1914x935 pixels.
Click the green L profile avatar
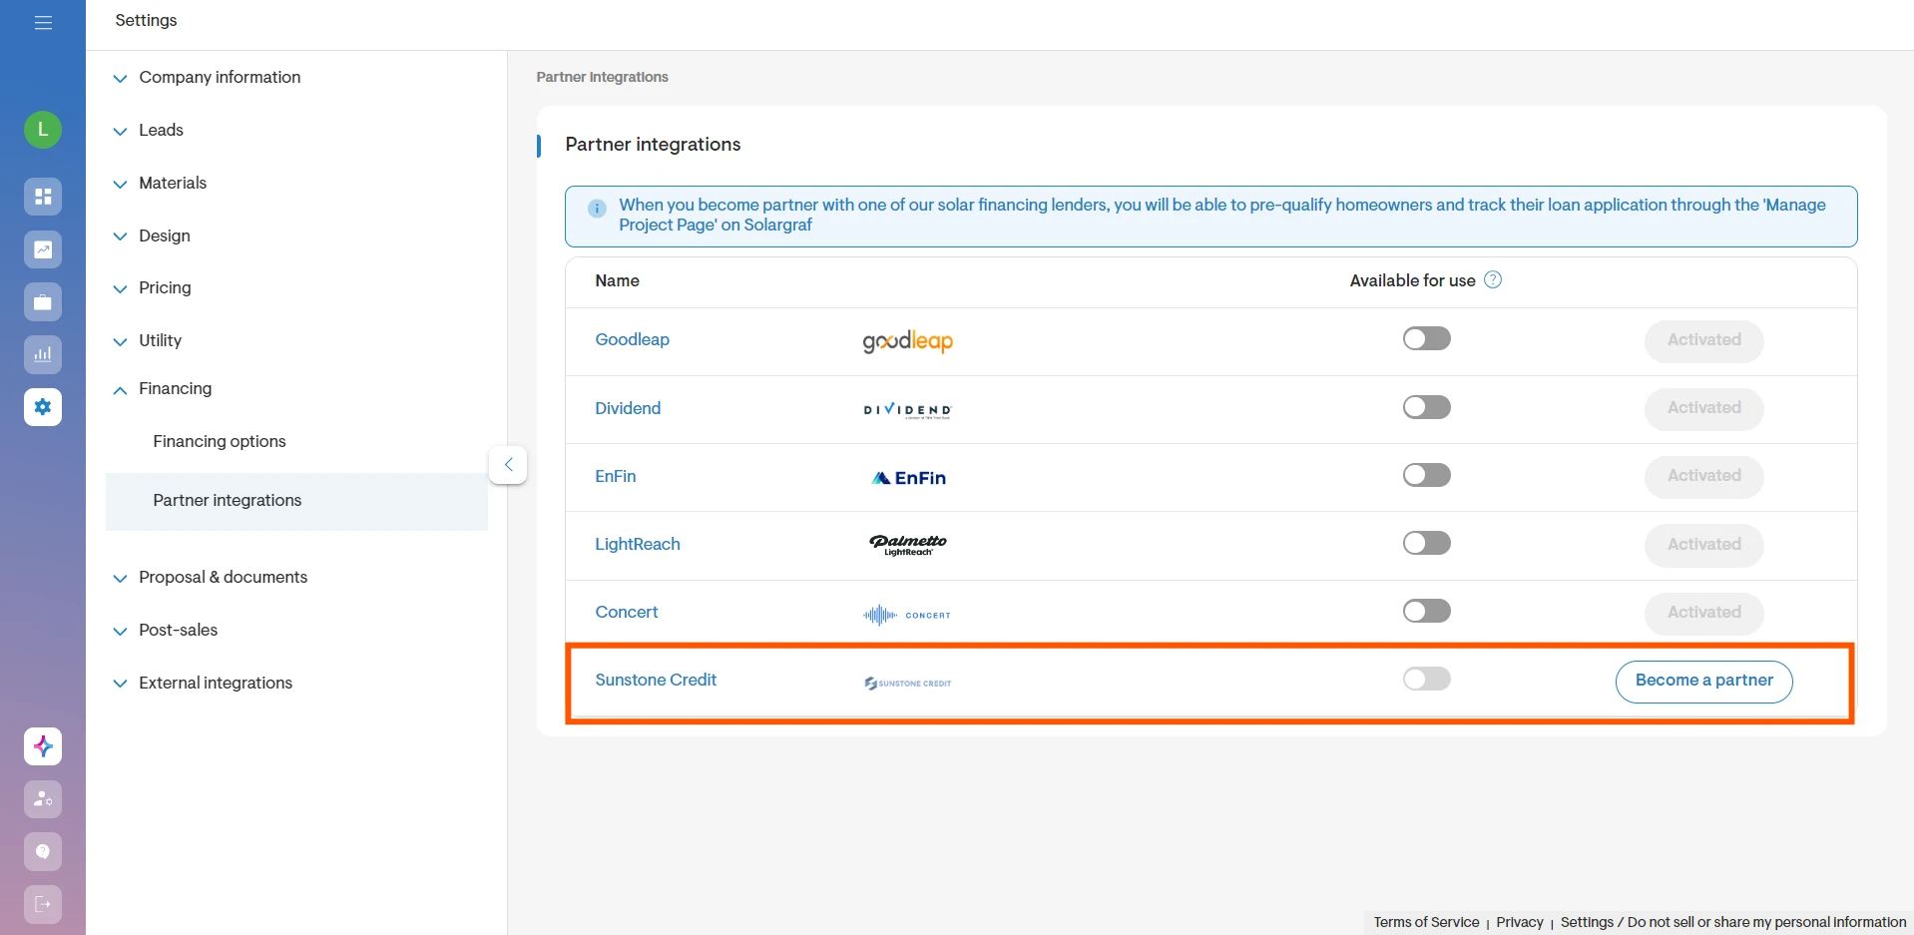(x=43, y=130)
